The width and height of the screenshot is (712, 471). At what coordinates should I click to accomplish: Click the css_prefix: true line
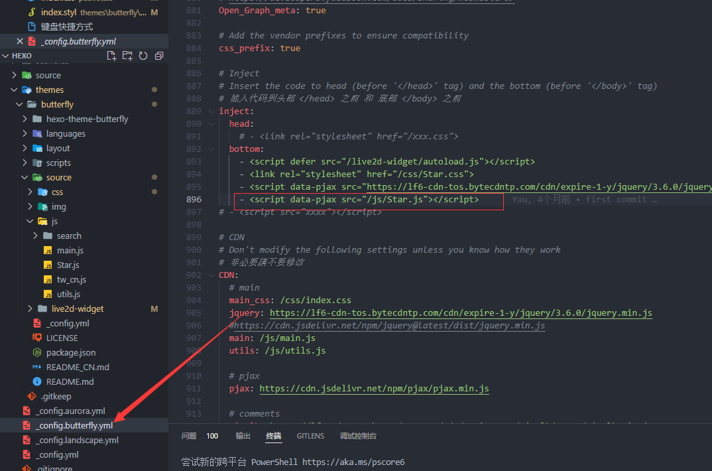(259, 48)
